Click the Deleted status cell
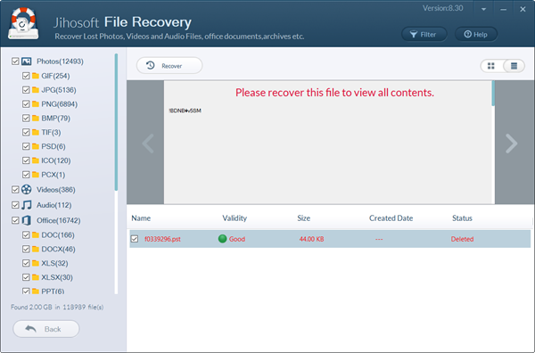This screenshot has width=535, height=353. (462, 239)
